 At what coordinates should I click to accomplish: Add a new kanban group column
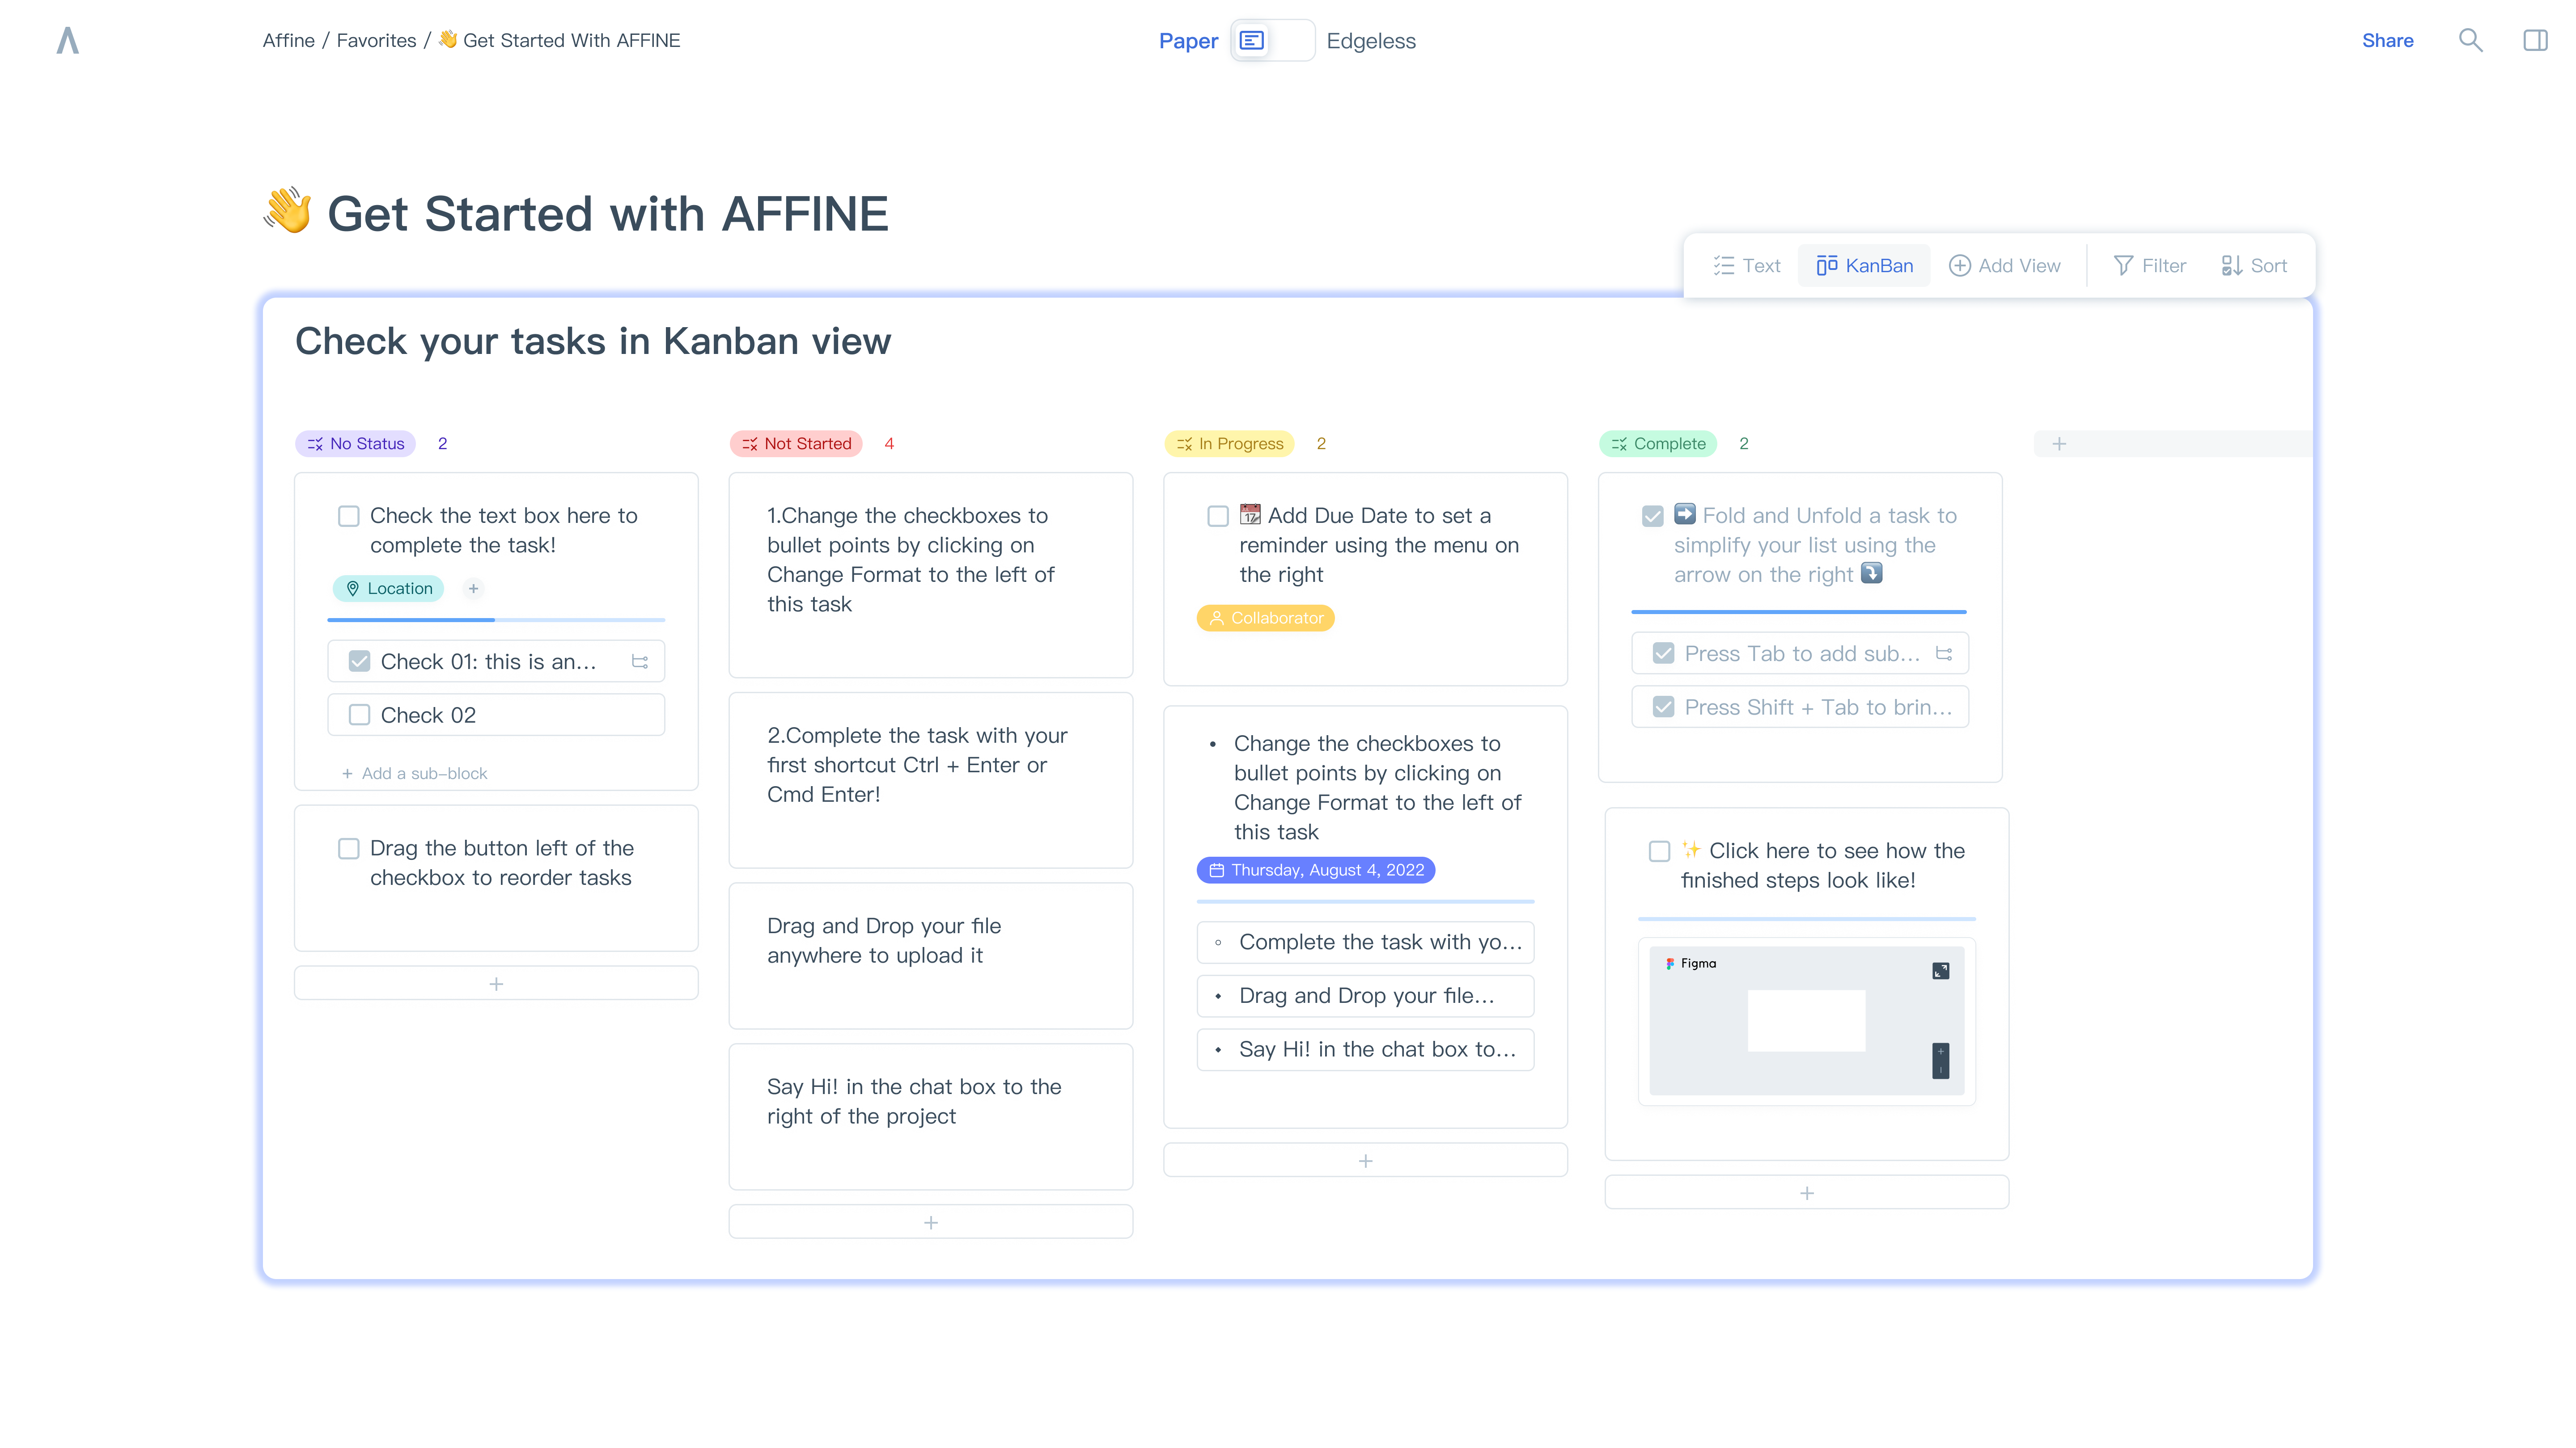pyautogui.click(x=2059, y=444)
